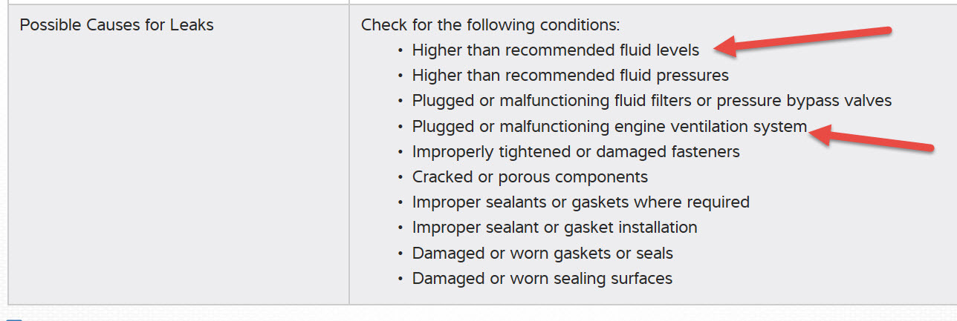Select 'Damaged or worn gaskets or seals'
957x321 pixels.
tap(542, 254)
